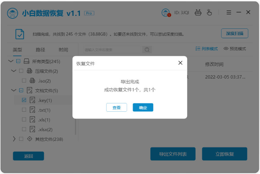Switch to the 时间 tab
The image size is (260, 174).
pos(63,50)
